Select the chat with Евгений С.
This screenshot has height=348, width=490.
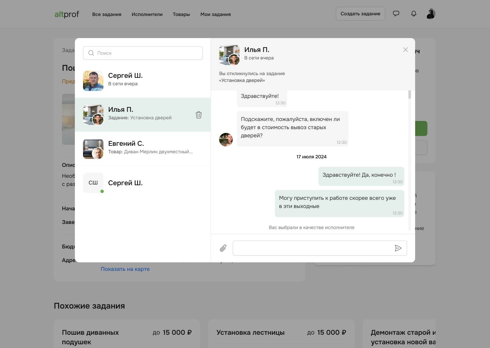[x=143, y=149]
